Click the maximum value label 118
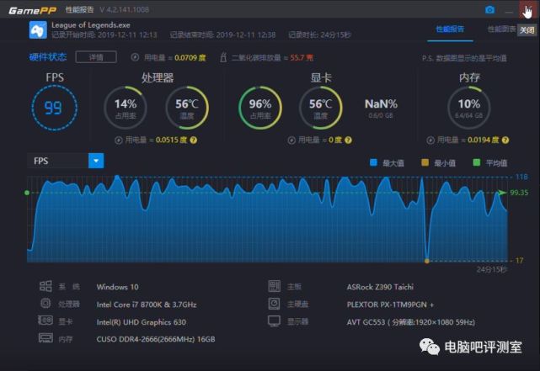Viewport: 540px width, 371px height. pos(521,177)
